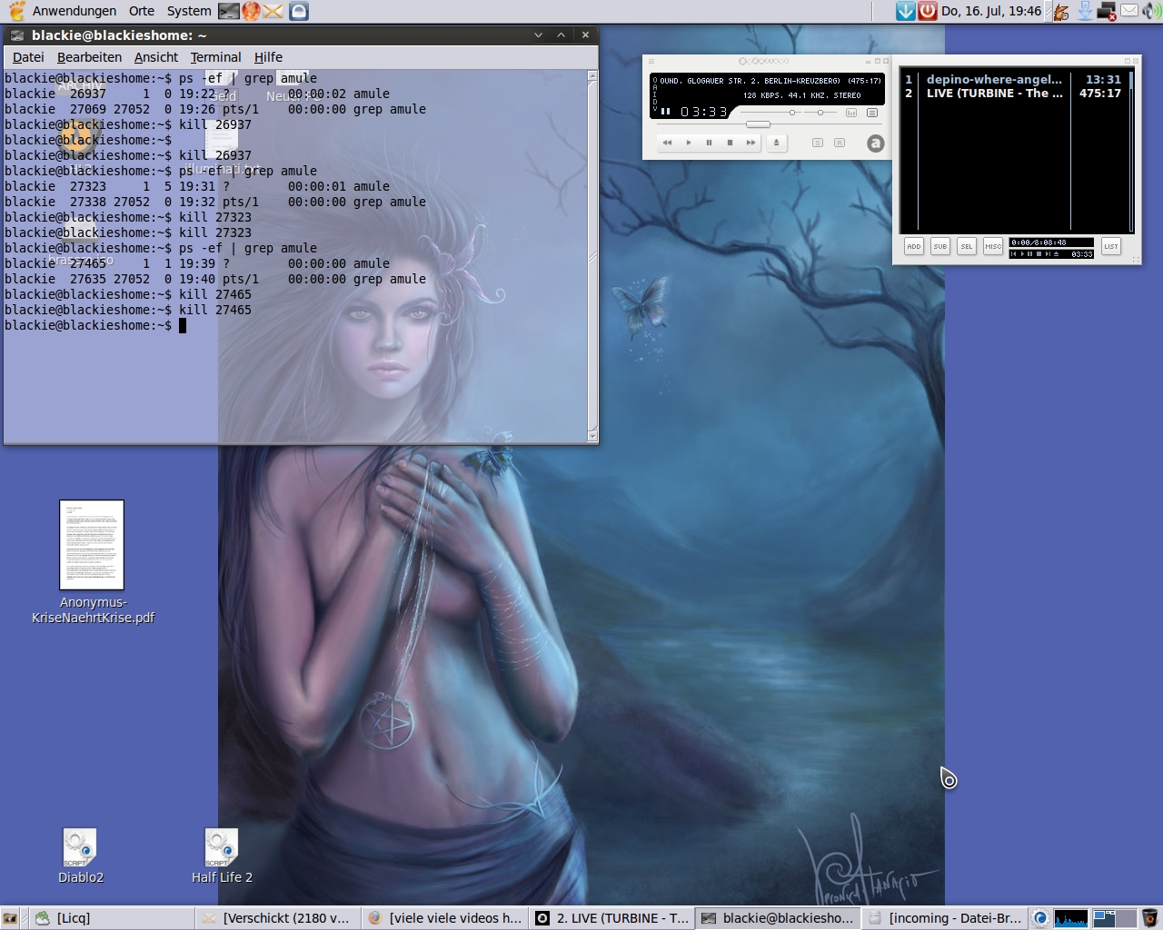
Task: Click the Audacious next track button
Action: (x=751, y=143)
